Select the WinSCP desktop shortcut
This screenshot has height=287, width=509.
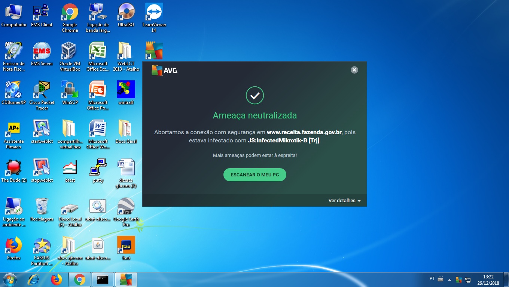pyautogui.click(x=70, y=93)
